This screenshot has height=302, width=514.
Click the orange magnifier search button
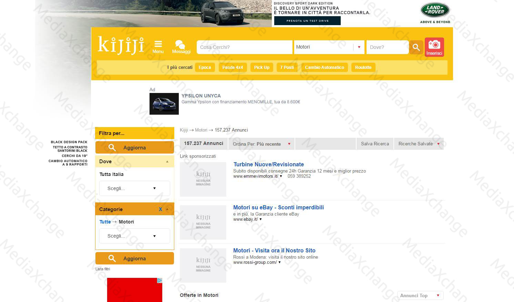tap(416, 47)
